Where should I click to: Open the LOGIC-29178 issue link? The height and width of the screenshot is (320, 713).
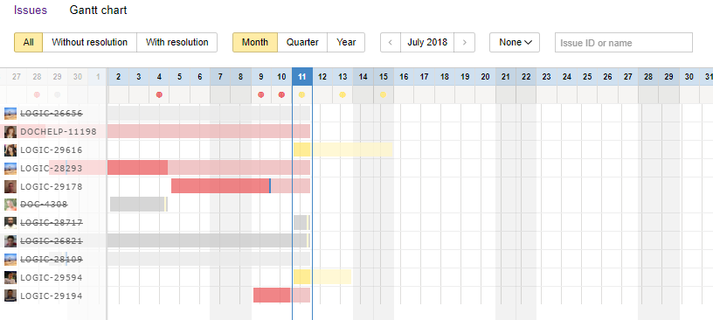(x=52, y=186)
